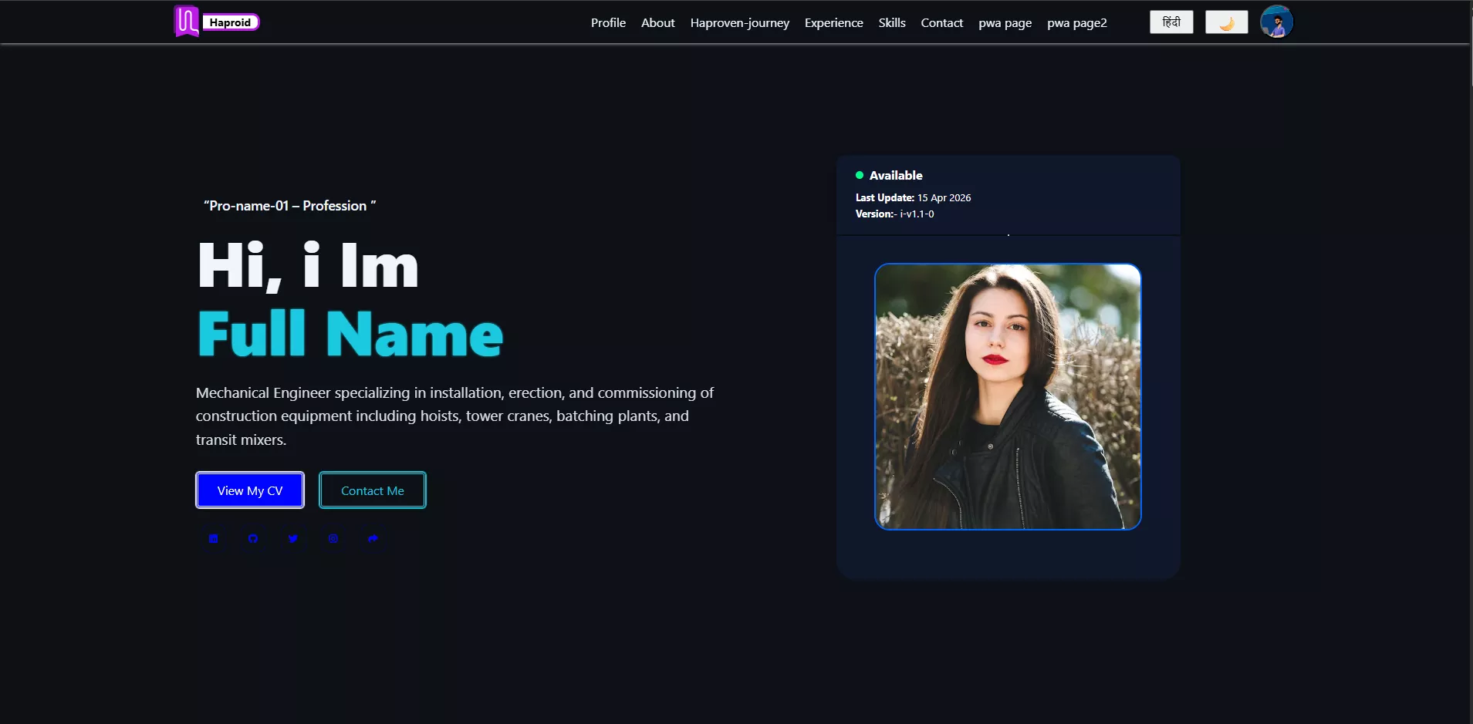Click the share arrow icon
1473x724 pixels.
pos(373,538)
